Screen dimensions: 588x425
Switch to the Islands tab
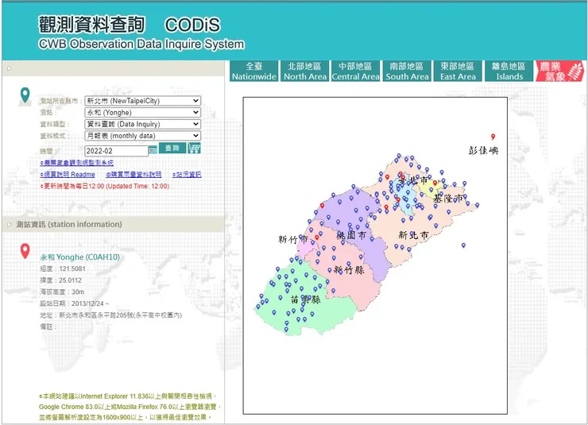pyautogui.click(x=509, y=71)
